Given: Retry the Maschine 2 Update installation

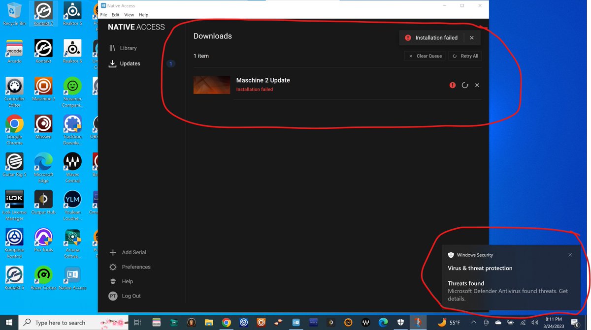Looking at the screenshot, I should pos(465,85).
